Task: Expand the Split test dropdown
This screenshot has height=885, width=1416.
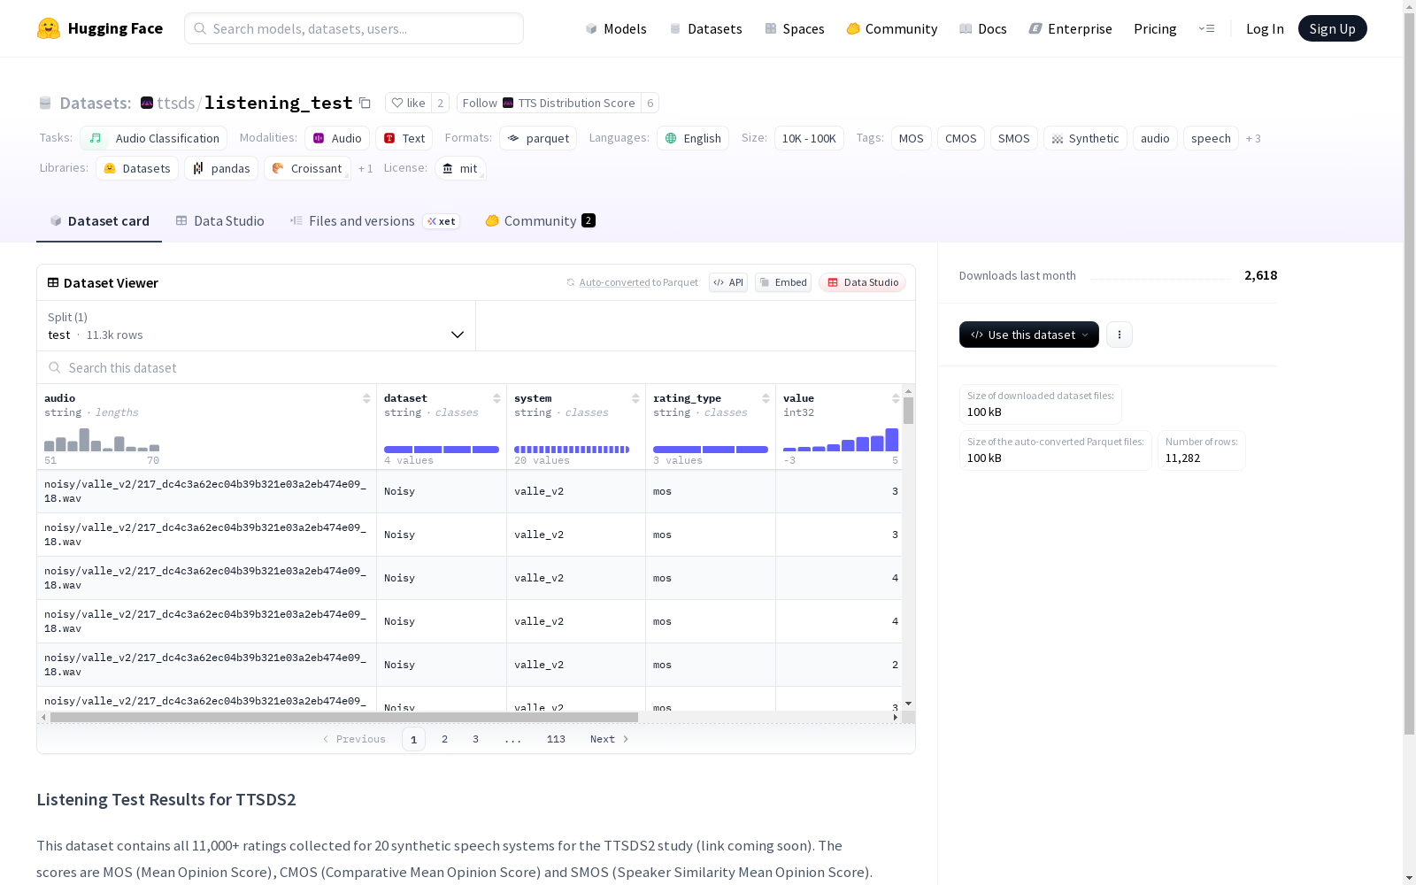Action: [x=257, y=326]
